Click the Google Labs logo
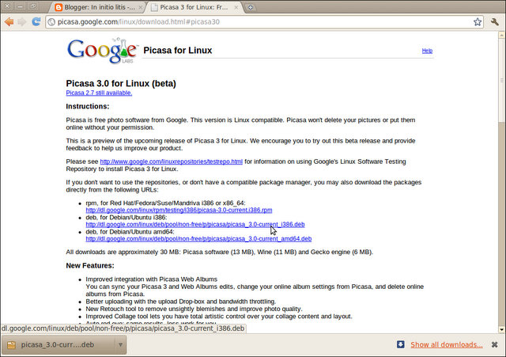 tap(102, 51)
